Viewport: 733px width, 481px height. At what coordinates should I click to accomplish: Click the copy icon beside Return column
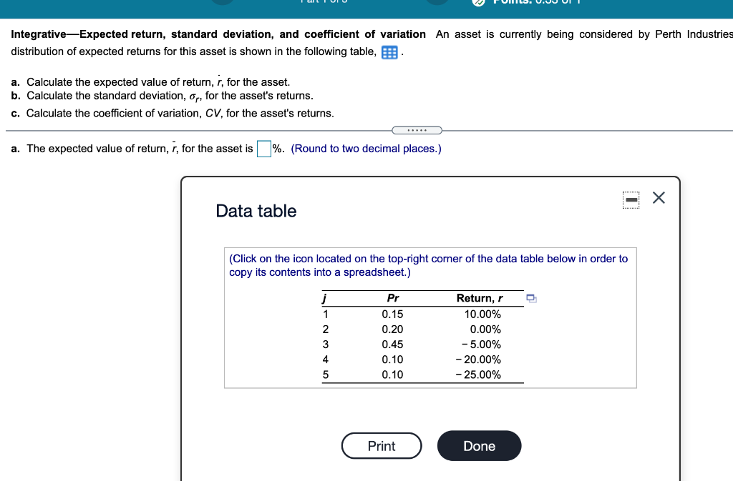pyautogui.click(x=530, y=299)
